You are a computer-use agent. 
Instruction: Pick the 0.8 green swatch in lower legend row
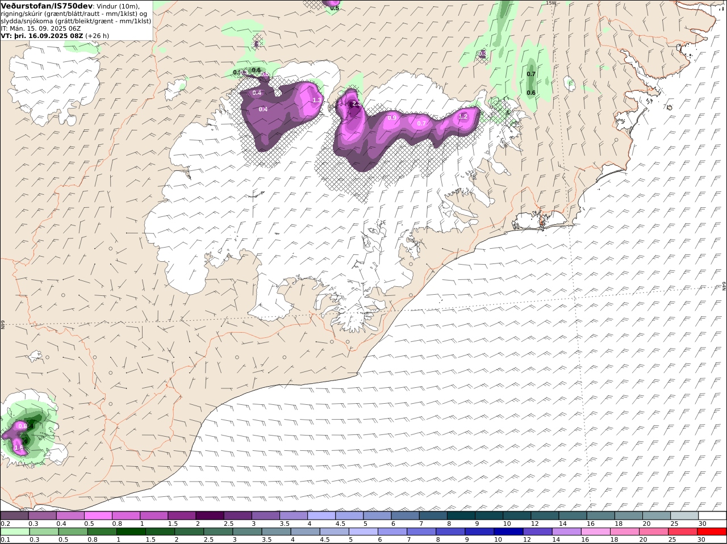tap(102, 532)
